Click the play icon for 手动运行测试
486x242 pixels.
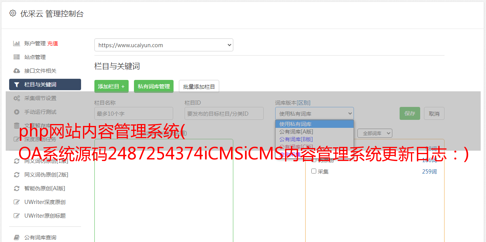pyautogui.click(x=17, y=112)
